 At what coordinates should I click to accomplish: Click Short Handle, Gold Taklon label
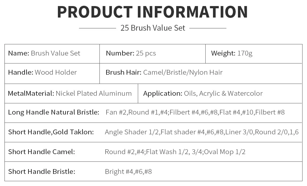tap(51, 132)
